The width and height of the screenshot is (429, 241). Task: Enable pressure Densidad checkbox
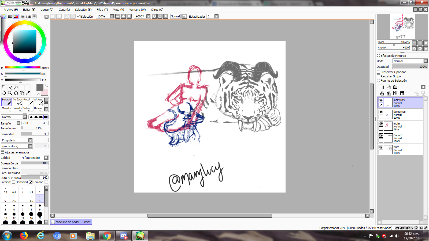14,182
